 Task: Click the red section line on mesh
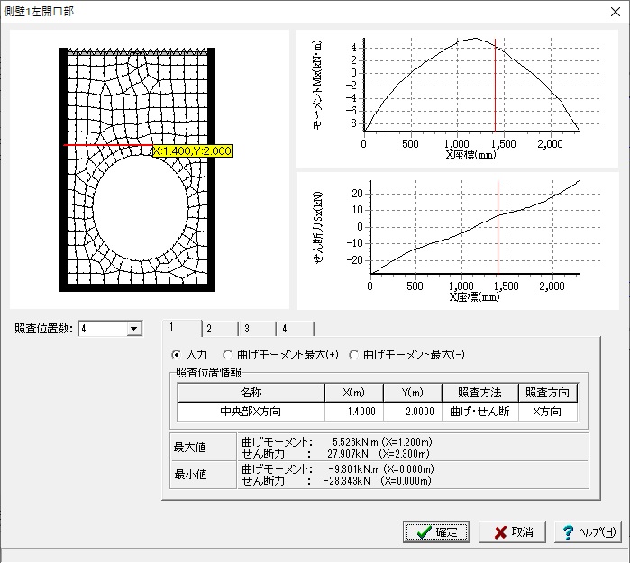[x=107, y=145]
